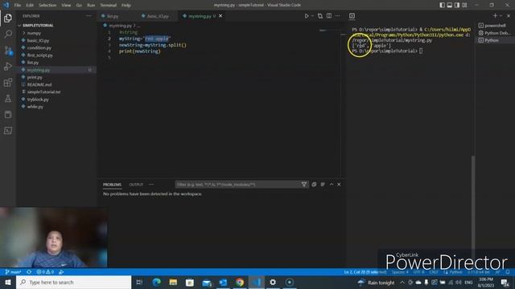Open the Run menu

click(x=91, y=6)
